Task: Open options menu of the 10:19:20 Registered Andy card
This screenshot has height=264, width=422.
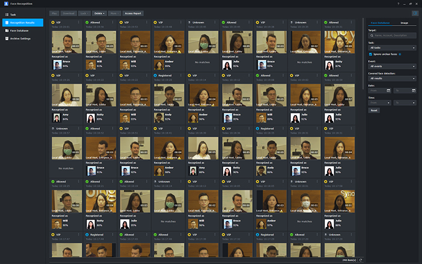Action: tap(181, 76)
